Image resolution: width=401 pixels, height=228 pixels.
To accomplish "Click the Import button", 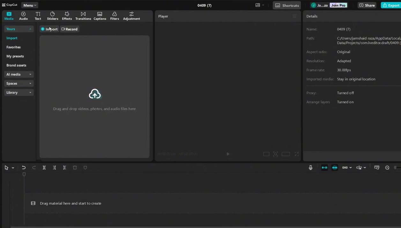I will (x=49, y=29).
